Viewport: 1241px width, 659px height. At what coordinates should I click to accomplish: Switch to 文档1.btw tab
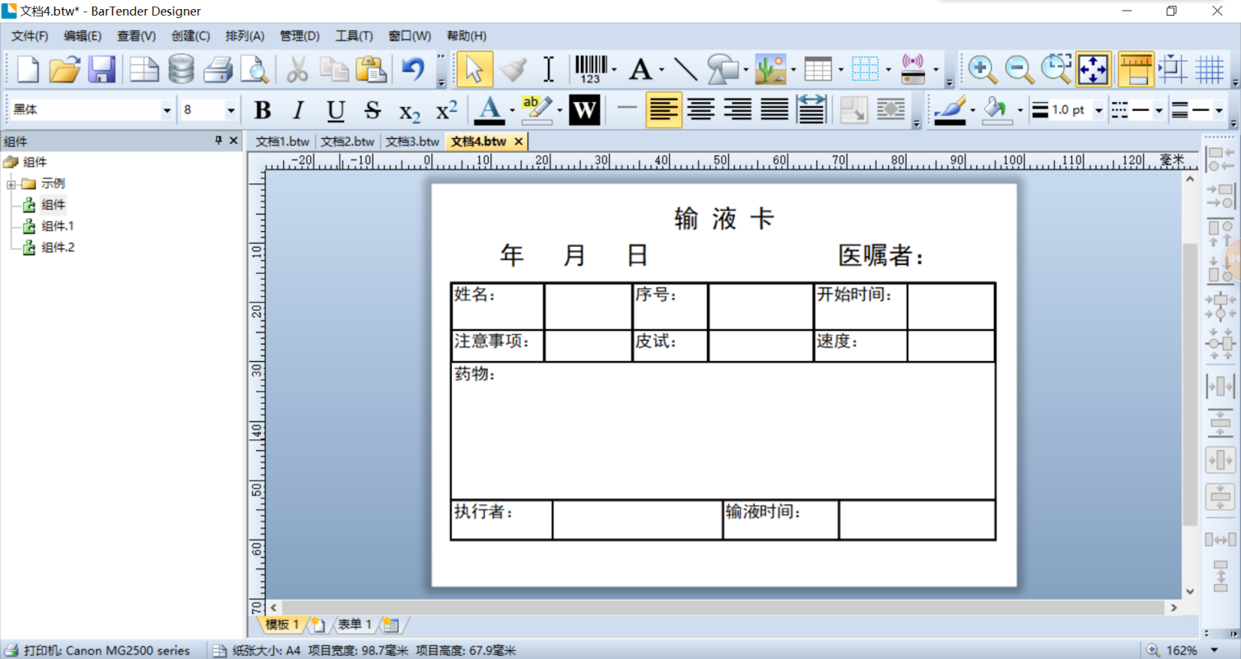coord(282,142)
